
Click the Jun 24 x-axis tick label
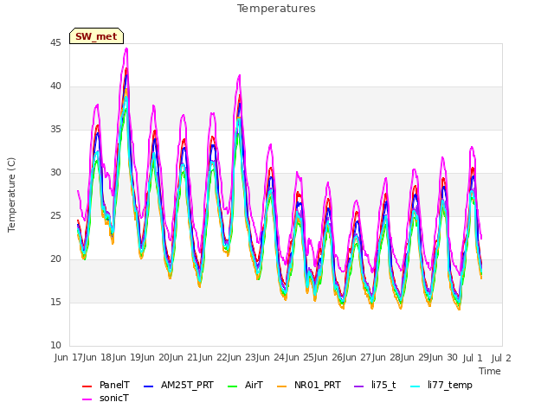[272, 357]
